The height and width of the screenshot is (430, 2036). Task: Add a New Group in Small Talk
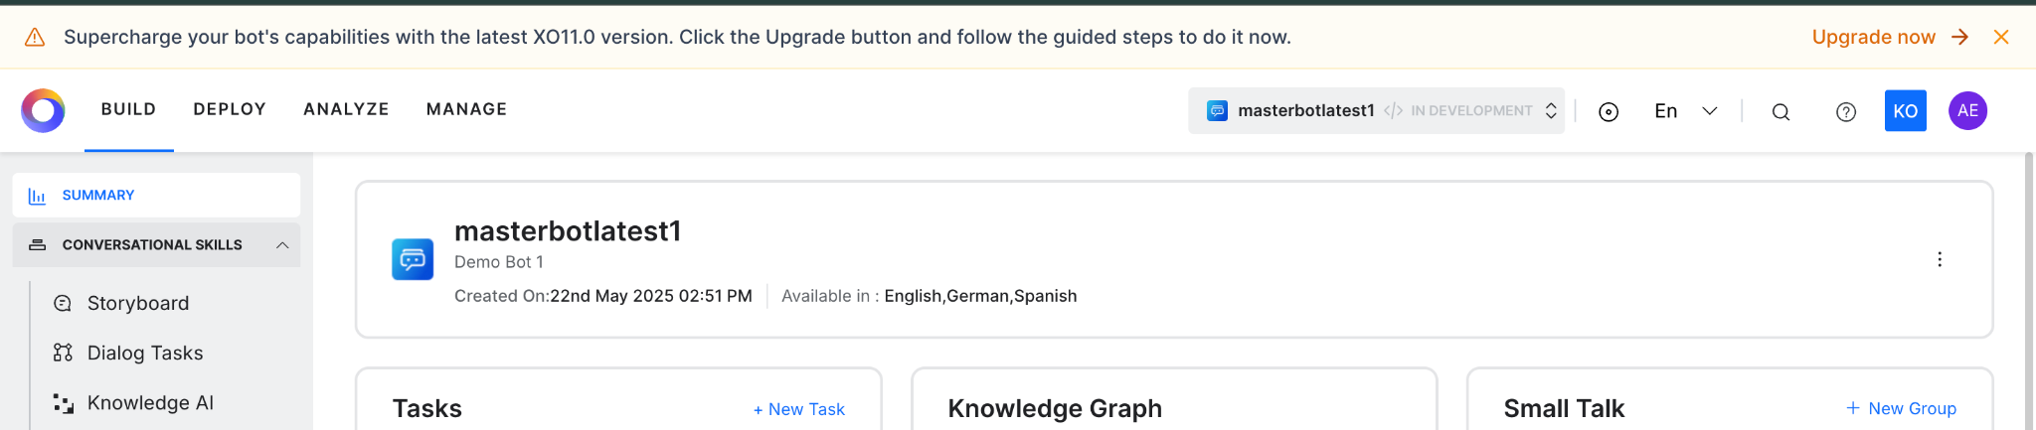click(1901, 408)
